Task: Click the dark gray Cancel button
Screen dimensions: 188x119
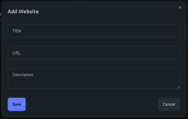Action: 169,104
